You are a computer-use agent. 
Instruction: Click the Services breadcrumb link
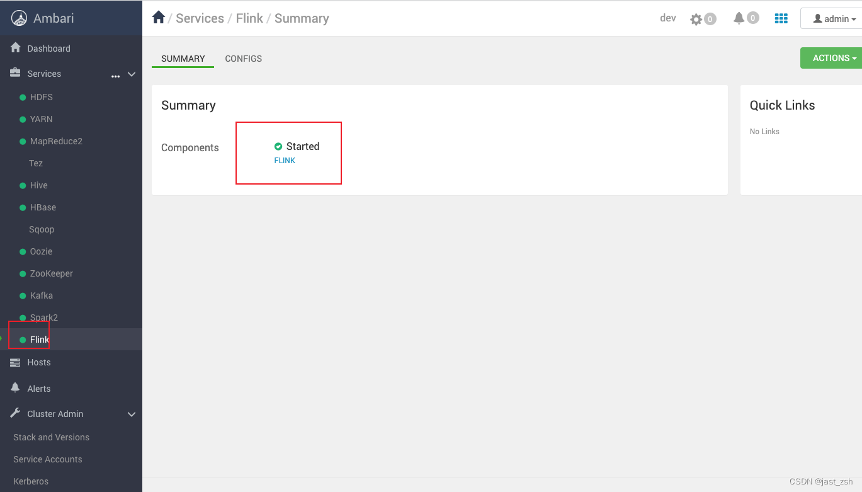[x=200, y=18]
